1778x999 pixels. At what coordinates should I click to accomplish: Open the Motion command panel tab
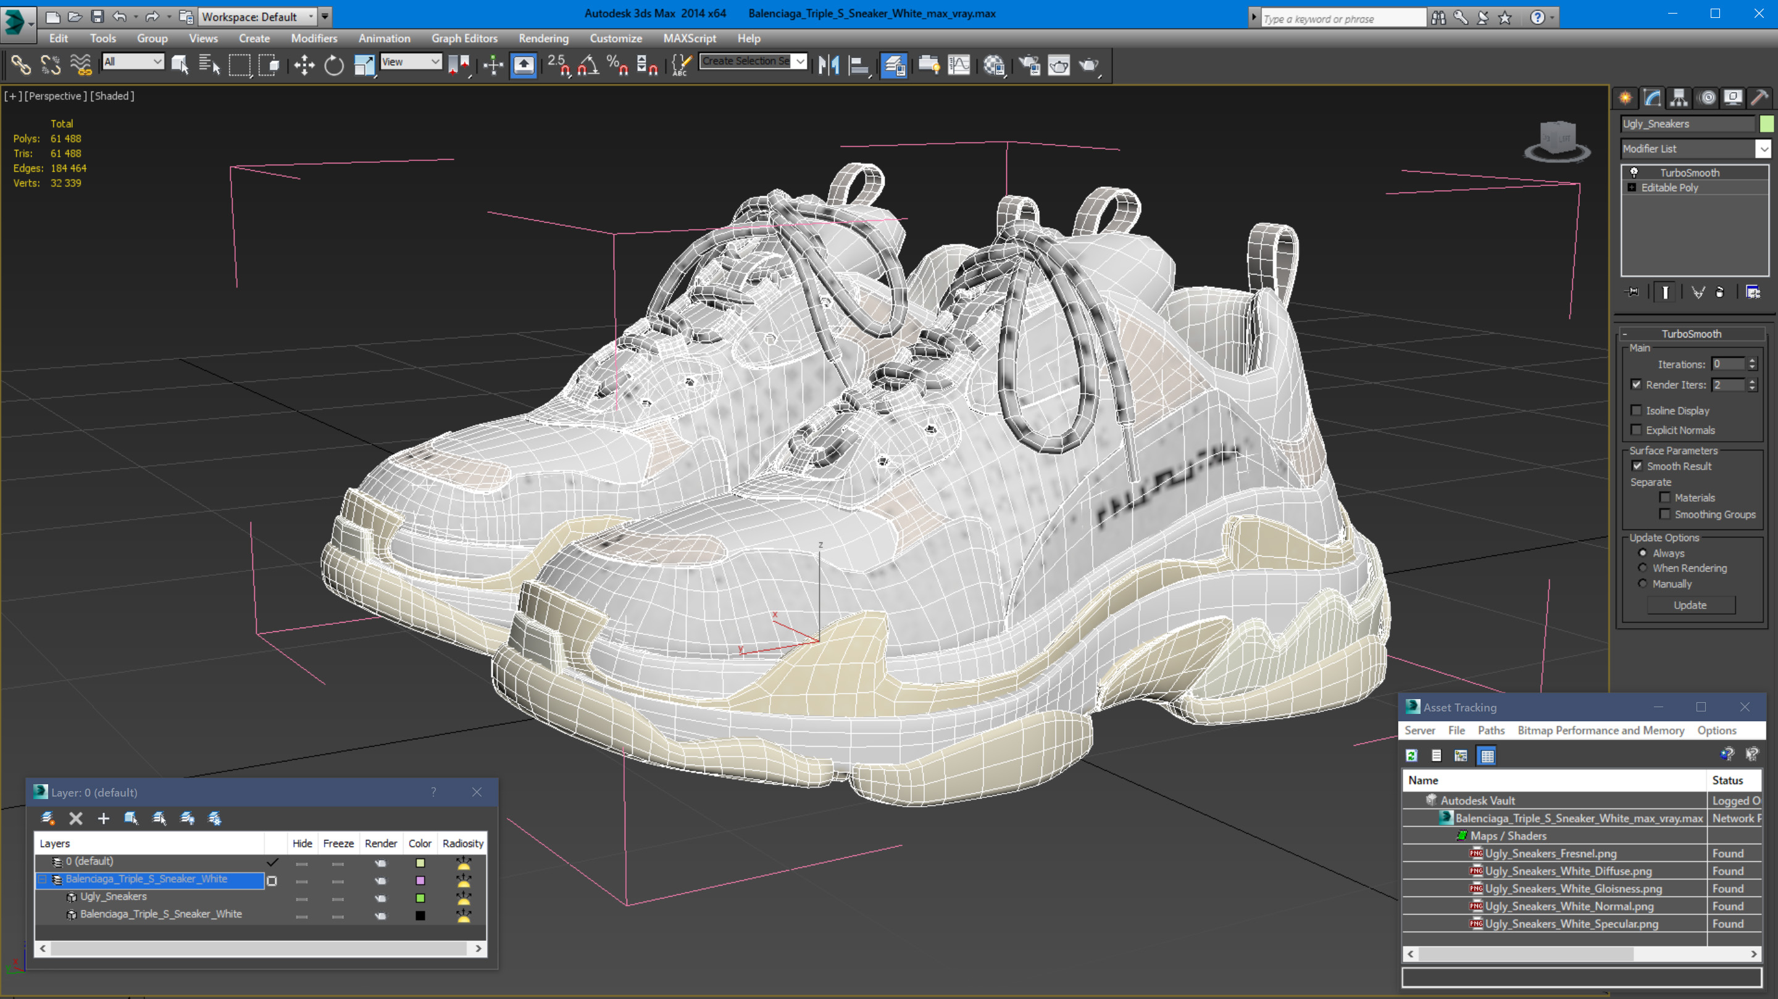click(1707, 97)
